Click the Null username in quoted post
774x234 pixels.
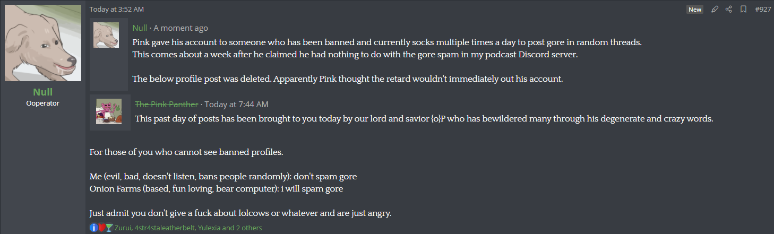click(x=140, y=28)
